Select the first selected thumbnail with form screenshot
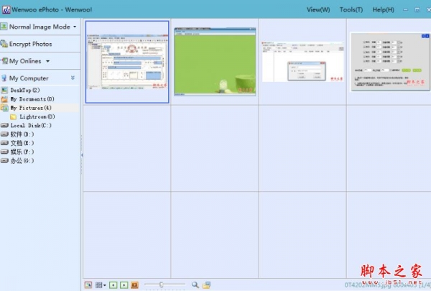Viewport: 431px width, 291px height. tap(127, 62)
